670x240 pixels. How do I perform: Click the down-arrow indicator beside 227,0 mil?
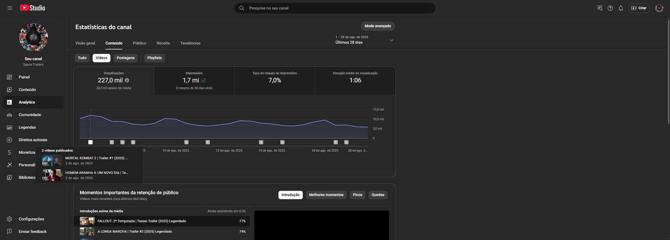pyautogui.click(x=127, y=80)
